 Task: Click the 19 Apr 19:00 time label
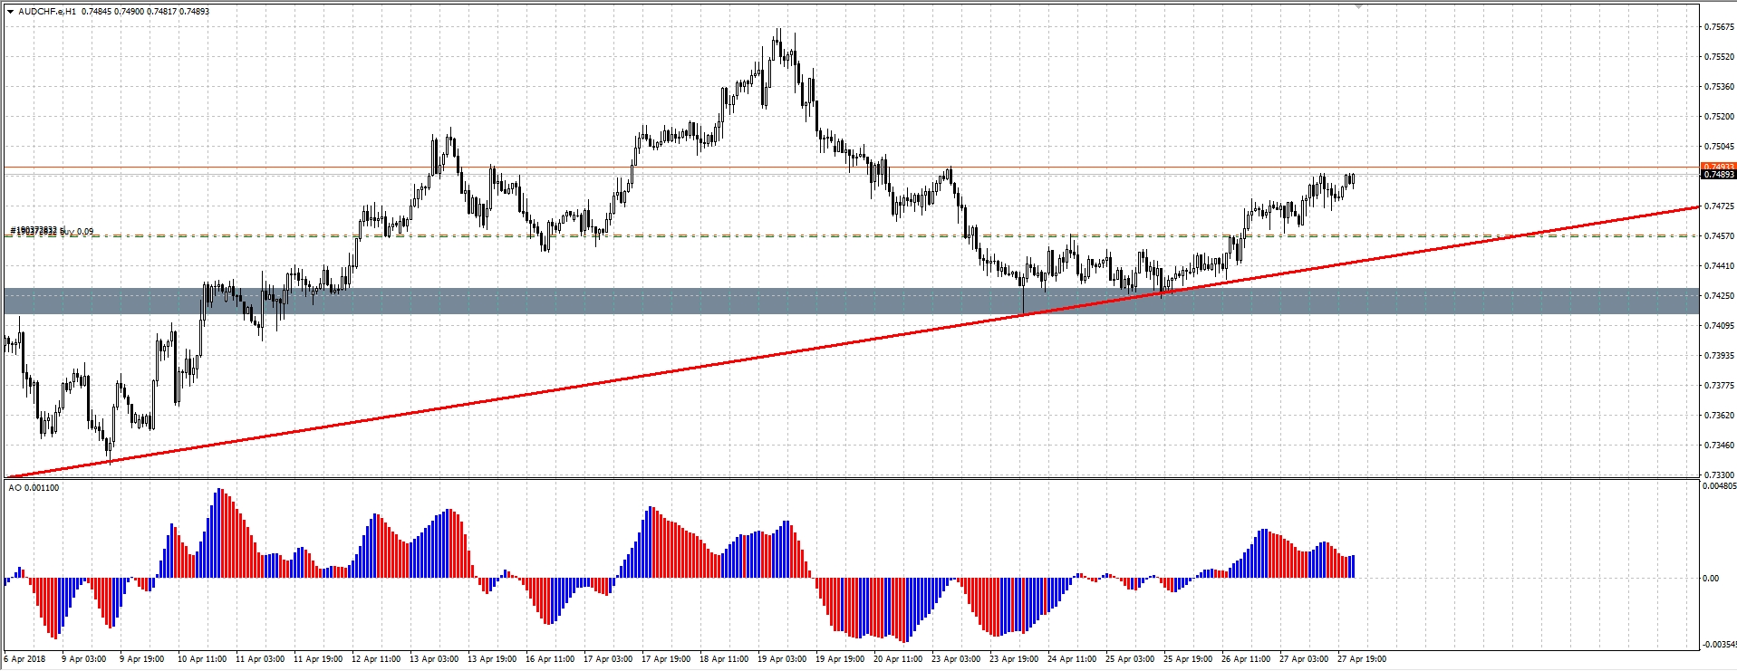[x=839, y=659]
